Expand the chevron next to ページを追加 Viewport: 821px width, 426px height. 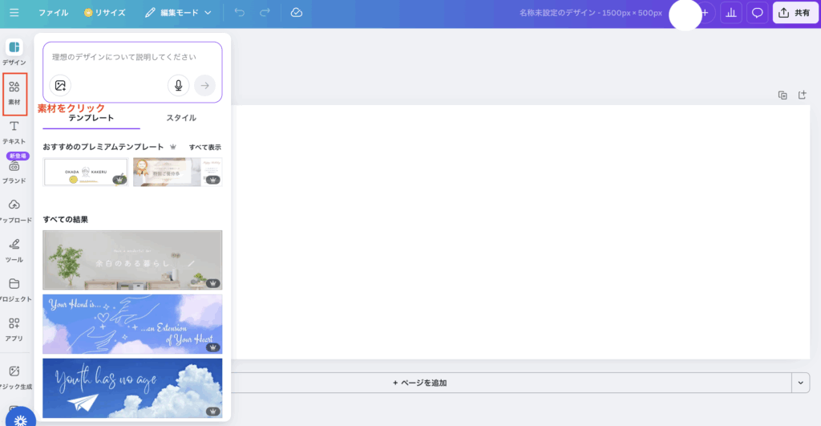coord(799,383)
